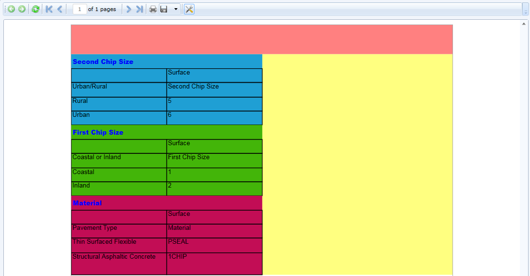The height and width of the screenshot is (276, 530).
Task: Go to the previous page
Action: tap(60, 9)
